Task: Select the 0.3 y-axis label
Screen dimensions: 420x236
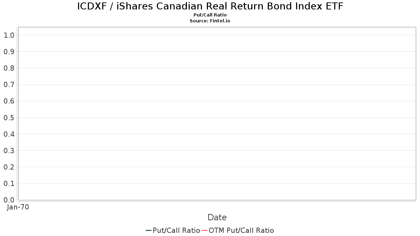Action: pos(9,151)
